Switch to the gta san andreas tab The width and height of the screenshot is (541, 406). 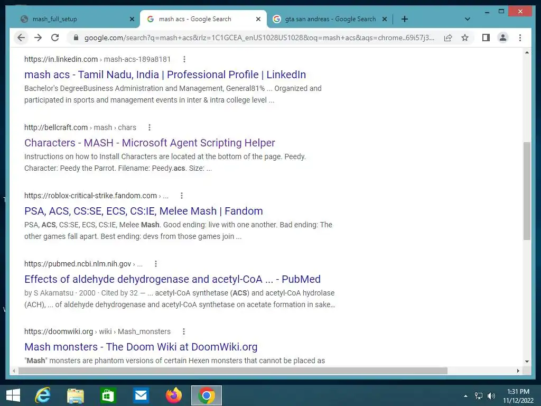pos(330,19)
